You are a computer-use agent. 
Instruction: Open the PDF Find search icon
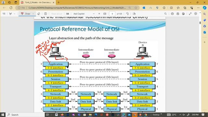165,14
